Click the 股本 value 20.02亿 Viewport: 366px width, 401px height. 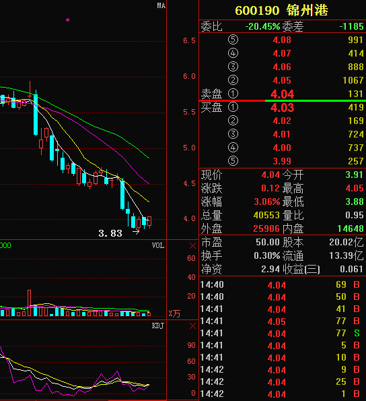point(346,242)
